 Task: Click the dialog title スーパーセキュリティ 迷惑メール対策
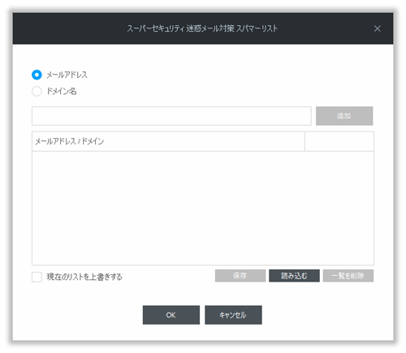[180, 28]
